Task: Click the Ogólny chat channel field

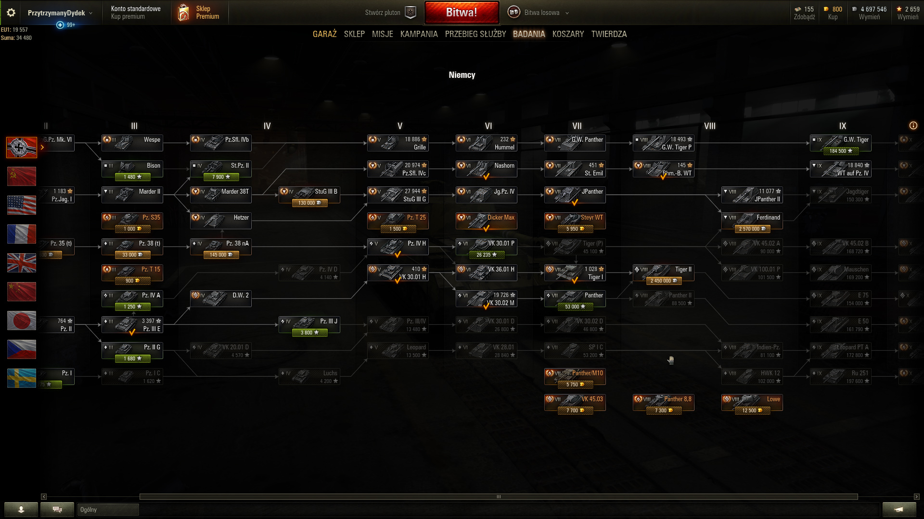Action: (108, 509)
